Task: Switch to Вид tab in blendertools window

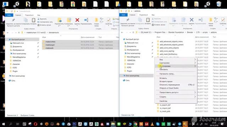Action: point(39,15)
